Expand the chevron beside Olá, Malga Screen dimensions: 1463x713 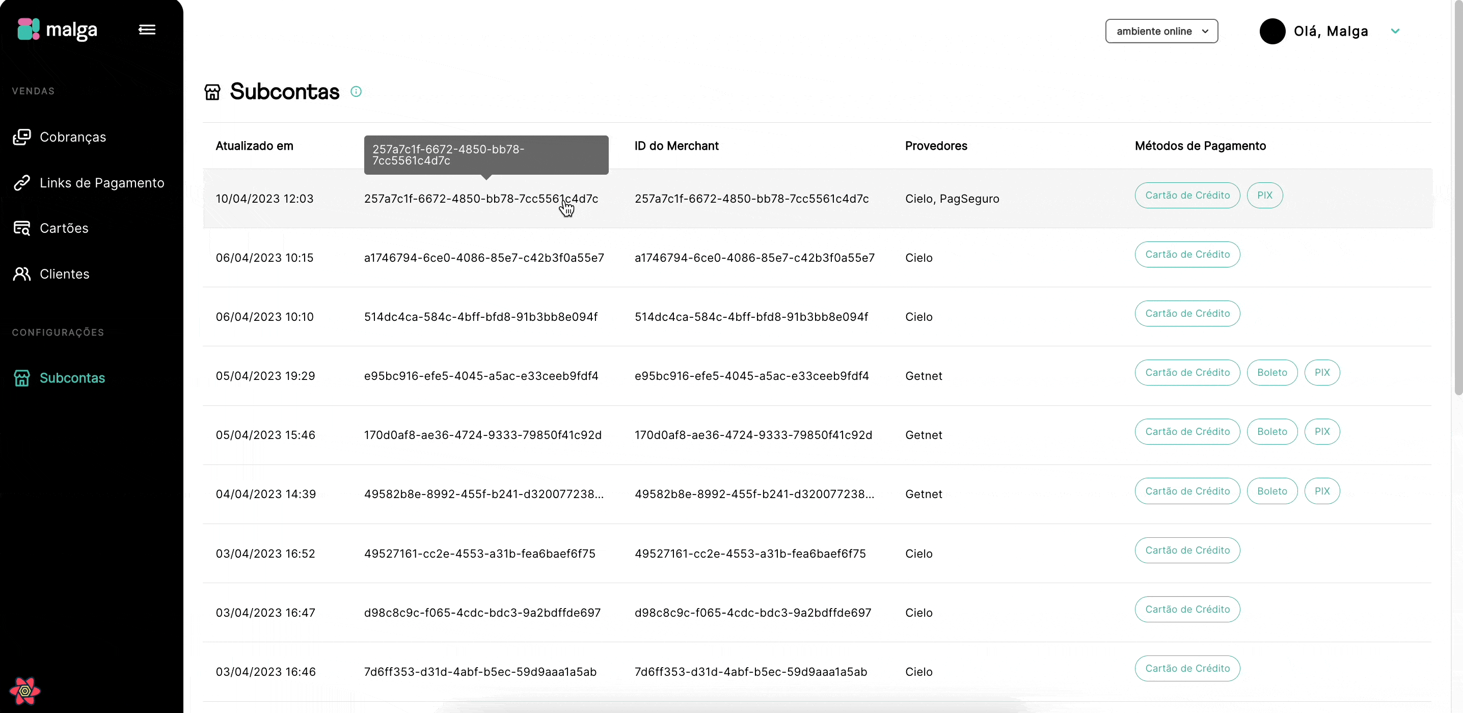click(x=1396, y=31)
